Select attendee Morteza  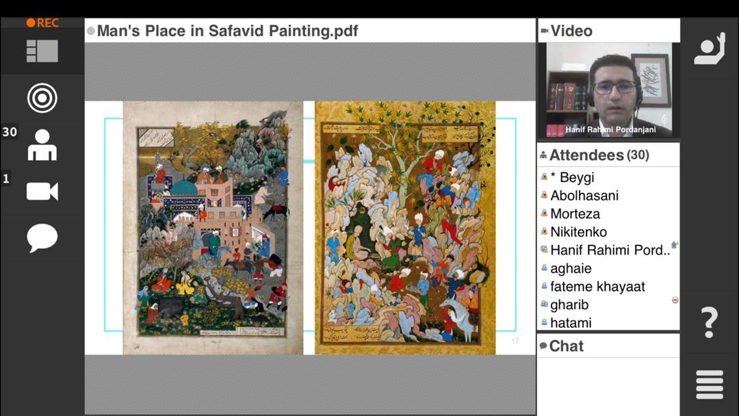point(608,214)
